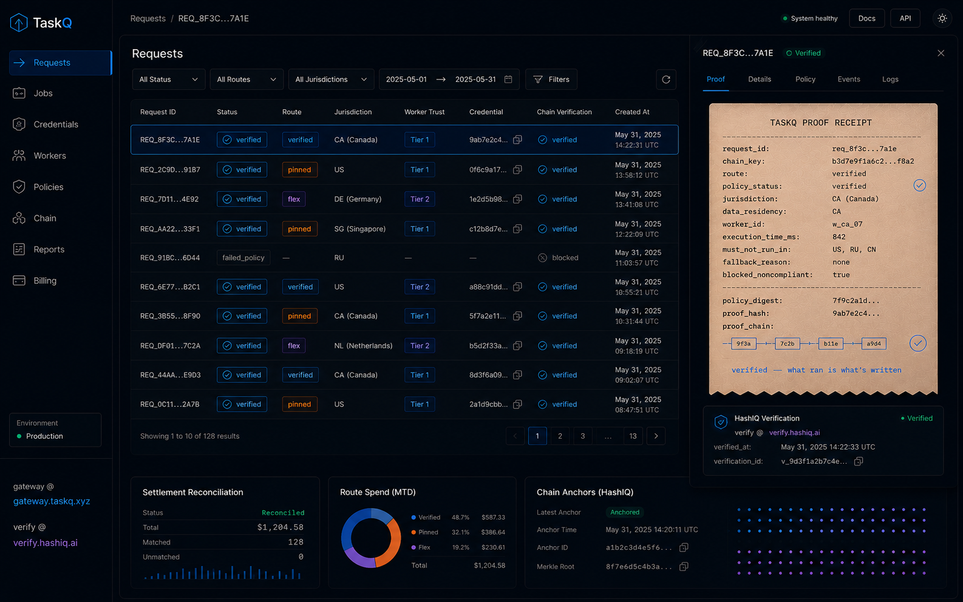Open the Filters panel
The width and height of the screenshot is (963, 602).
(x=551, y=79)
